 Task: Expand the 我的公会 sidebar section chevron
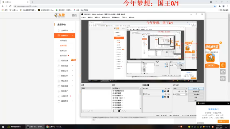73,71
